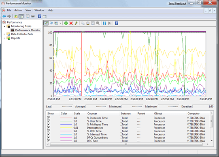This screenshot has height=157, width=219.
Task: Uncheck Show for % Interrupt Time
Action: click(x=49, y=134)
